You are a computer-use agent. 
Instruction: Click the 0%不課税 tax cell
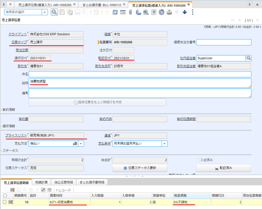tap(192, 202)
